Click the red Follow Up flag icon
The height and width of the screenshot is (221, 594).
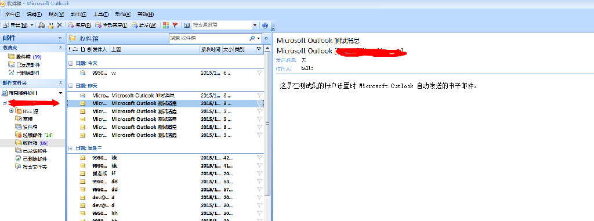pyautogui.click(x=175, y=26)
